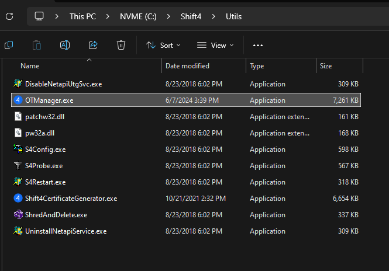Click the Paste clipboard icon
Screen dimensions: 389x271
[x=37, y=45]
